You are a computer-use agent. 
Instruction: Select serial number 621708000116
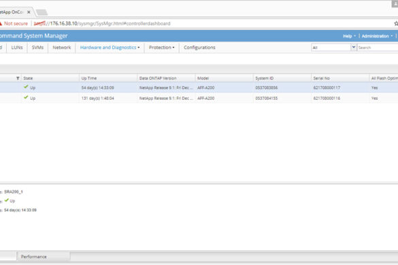[x=327, y=98]
